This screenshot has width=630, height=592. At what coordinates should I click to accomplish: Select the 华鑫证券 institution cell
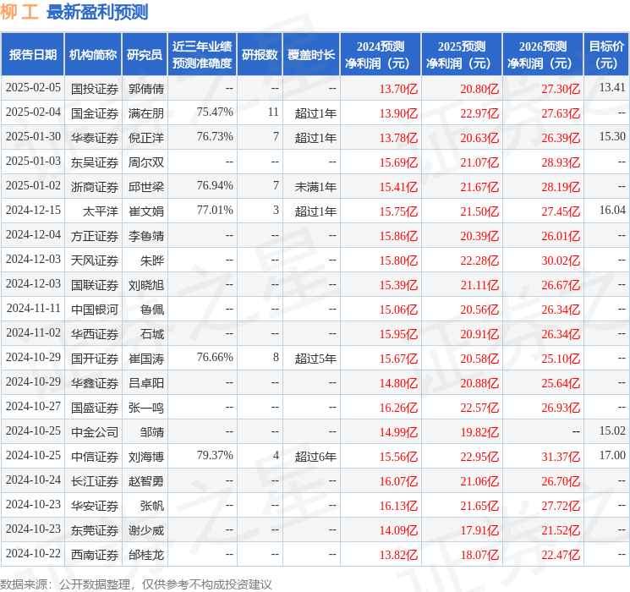coord(95,383)
